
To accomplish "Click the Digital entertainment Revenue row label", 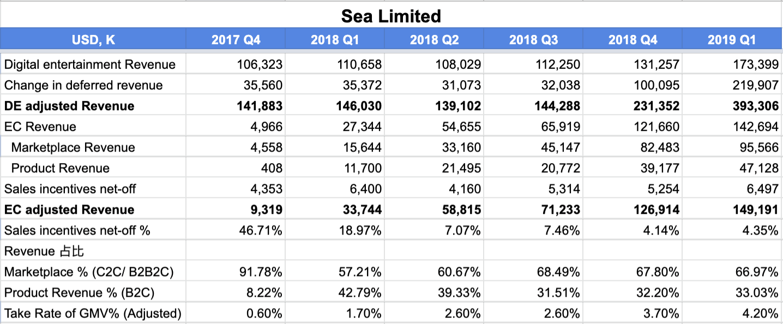I will click(93, 64).
